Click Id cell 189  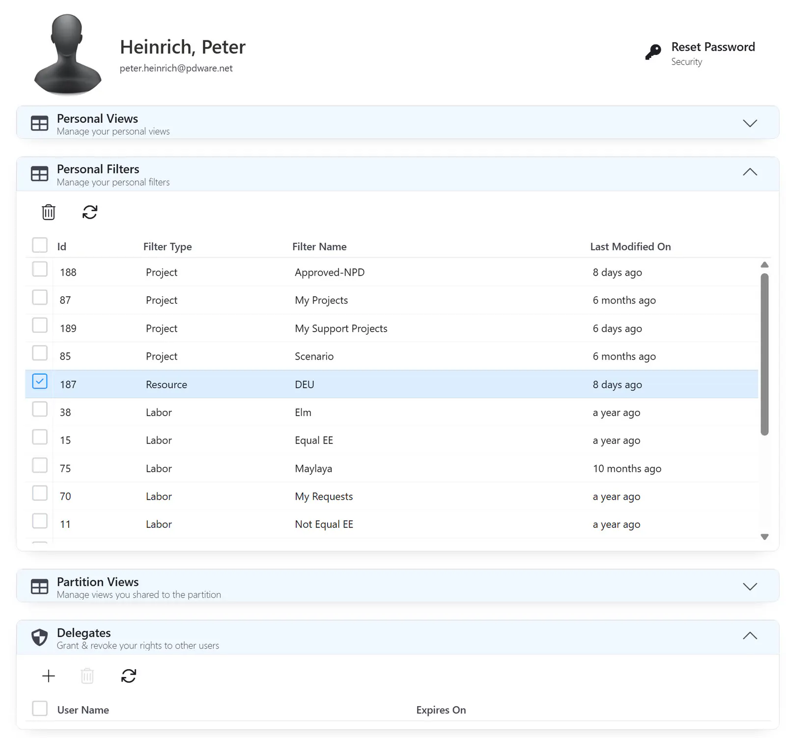pos(68,328)
